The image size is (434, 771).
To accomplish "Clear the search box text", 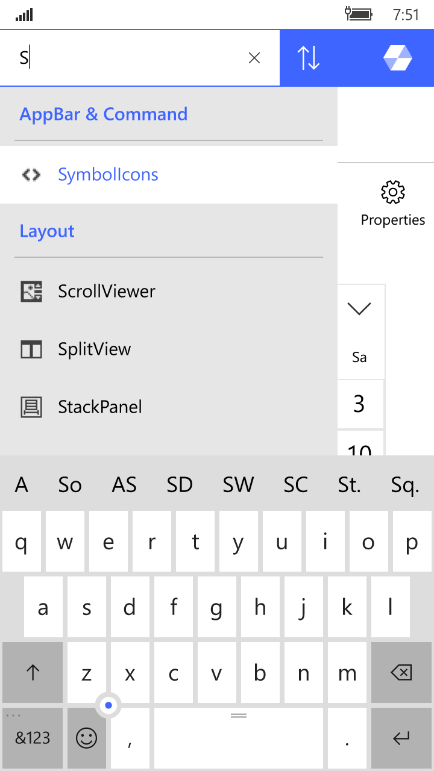I will [254, 58].
